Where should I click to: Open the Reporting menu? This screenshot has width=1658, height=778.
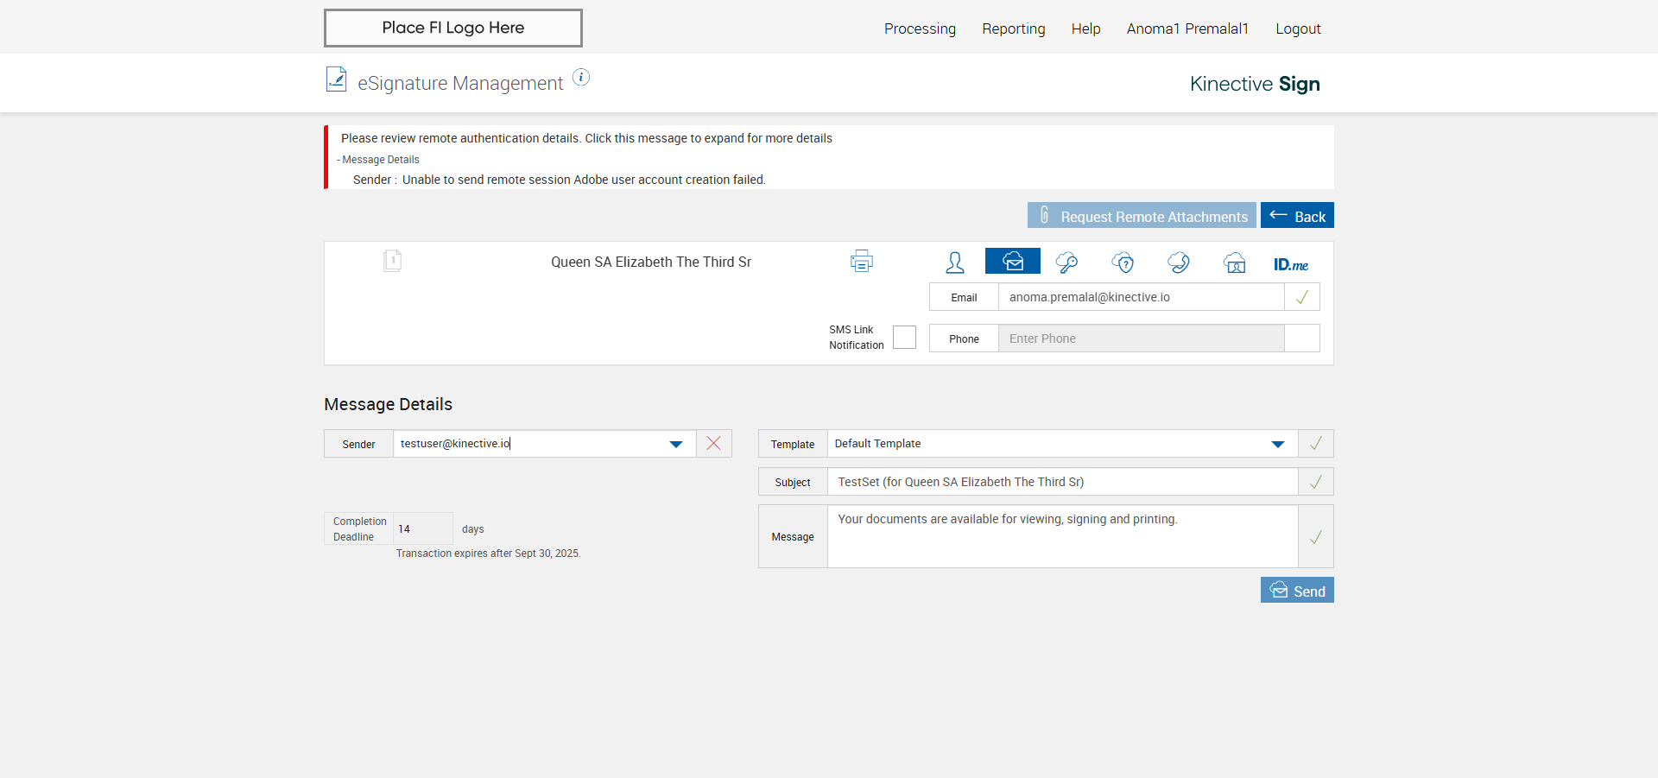pos(1014,28)
